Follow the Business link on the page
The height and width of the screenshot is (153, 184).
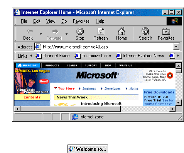(x=89, y=88)
